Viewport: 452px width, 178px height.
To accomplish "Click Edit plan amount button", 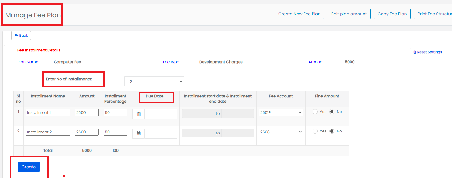I will click(x=349, y=14).
